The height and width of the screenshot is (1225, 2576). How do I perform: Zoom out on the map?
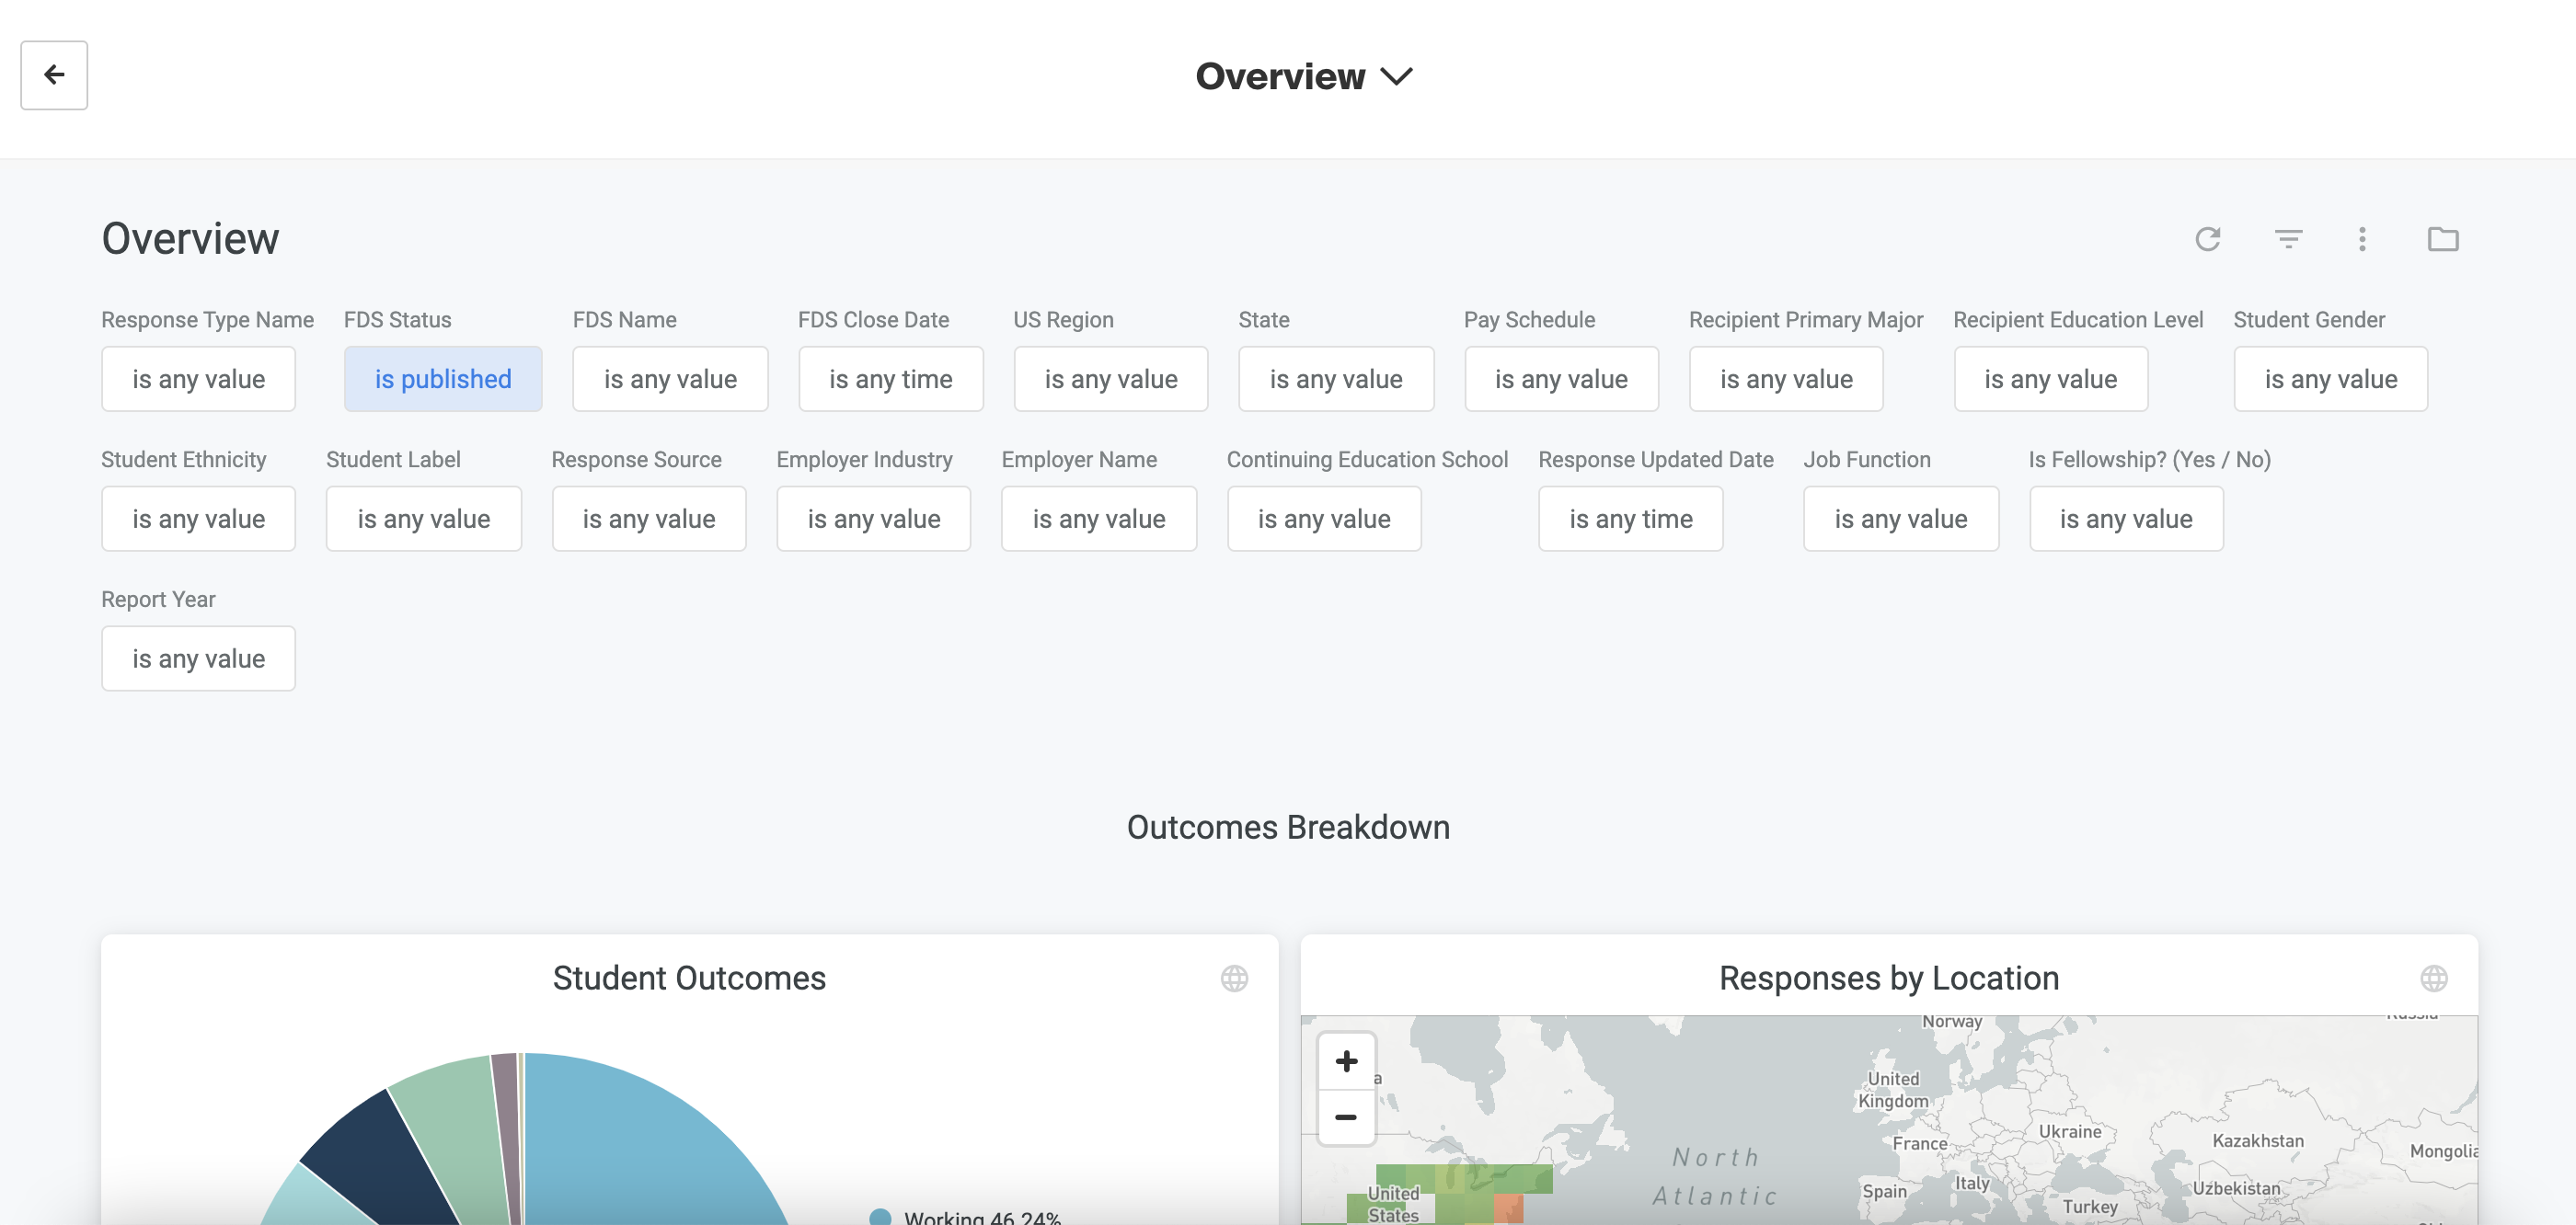[x=1346, y=1117]
